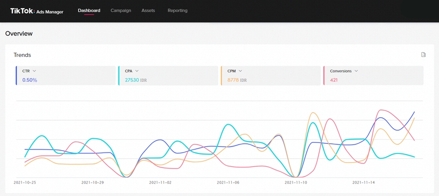439x196 pixels.
Task: Expand the CPM metric dropdown arrow
Action: coord(240,71)
